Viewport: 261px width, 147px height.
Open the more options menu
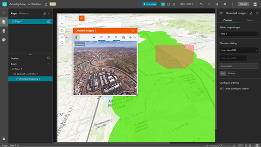pyautogui.click(x=233, y=4)
